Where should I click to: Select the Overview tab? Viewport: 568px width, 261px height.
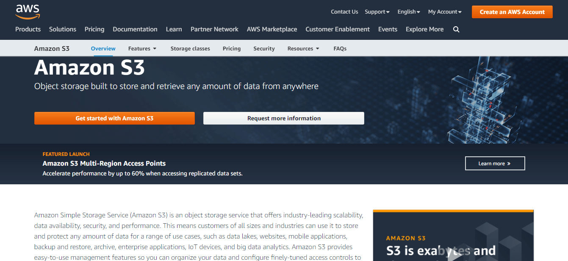[x=103, y=49]
